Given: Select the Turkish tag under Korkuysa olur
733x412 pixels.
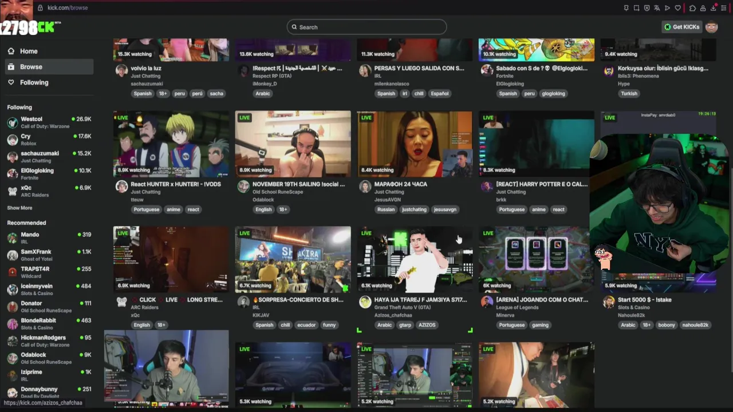Looking at the screenshot, I should pos(629,93).
